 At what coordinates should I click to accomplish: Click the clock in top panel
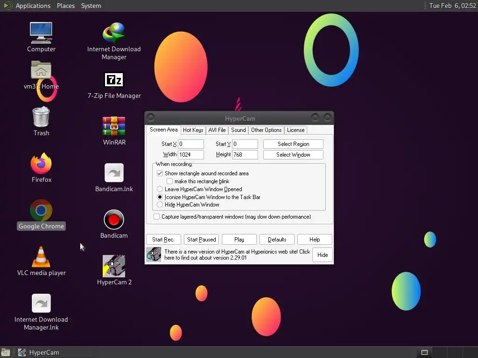(452, 6)
